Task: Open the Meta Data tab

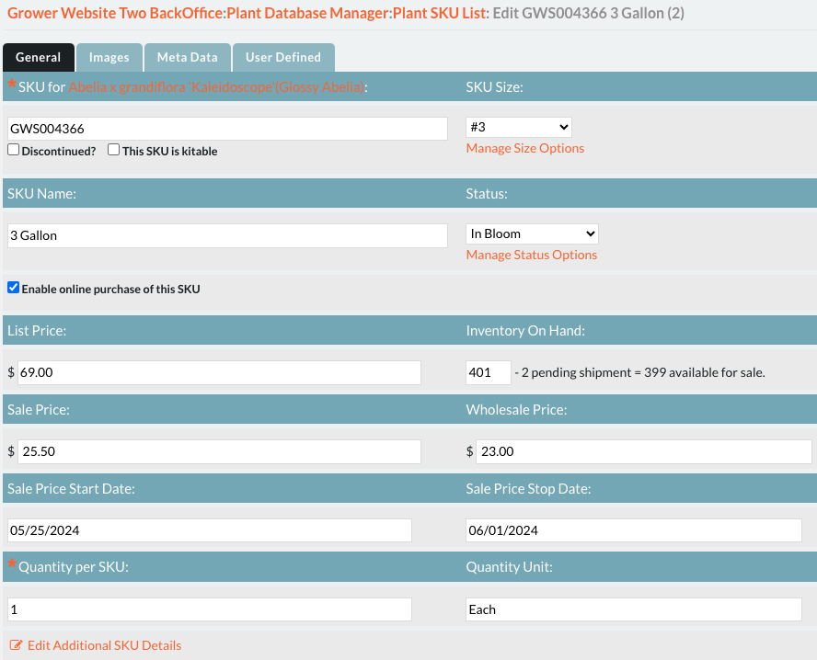Action: pos(187,57)
